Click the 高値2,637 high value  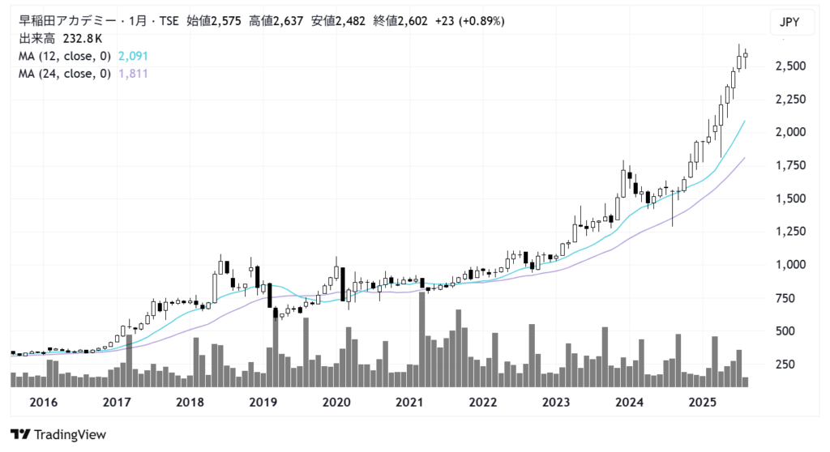(x=276, y=21)
